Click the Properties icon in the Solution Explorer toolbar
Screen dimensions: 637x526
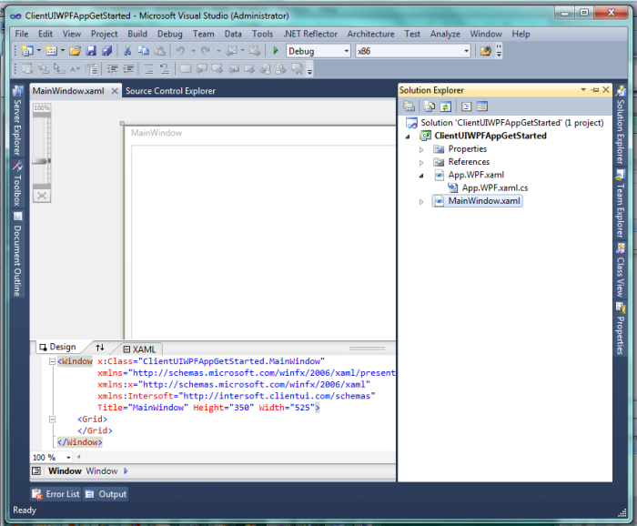[x=409, y=106]
